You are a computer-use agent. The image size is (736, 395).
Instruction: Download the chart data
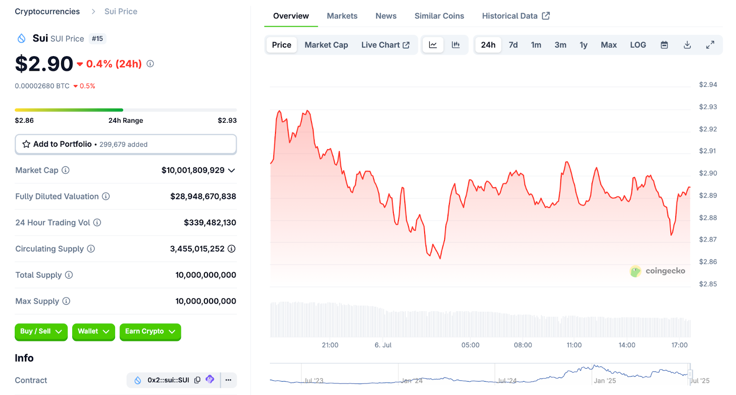coord(687,45)
